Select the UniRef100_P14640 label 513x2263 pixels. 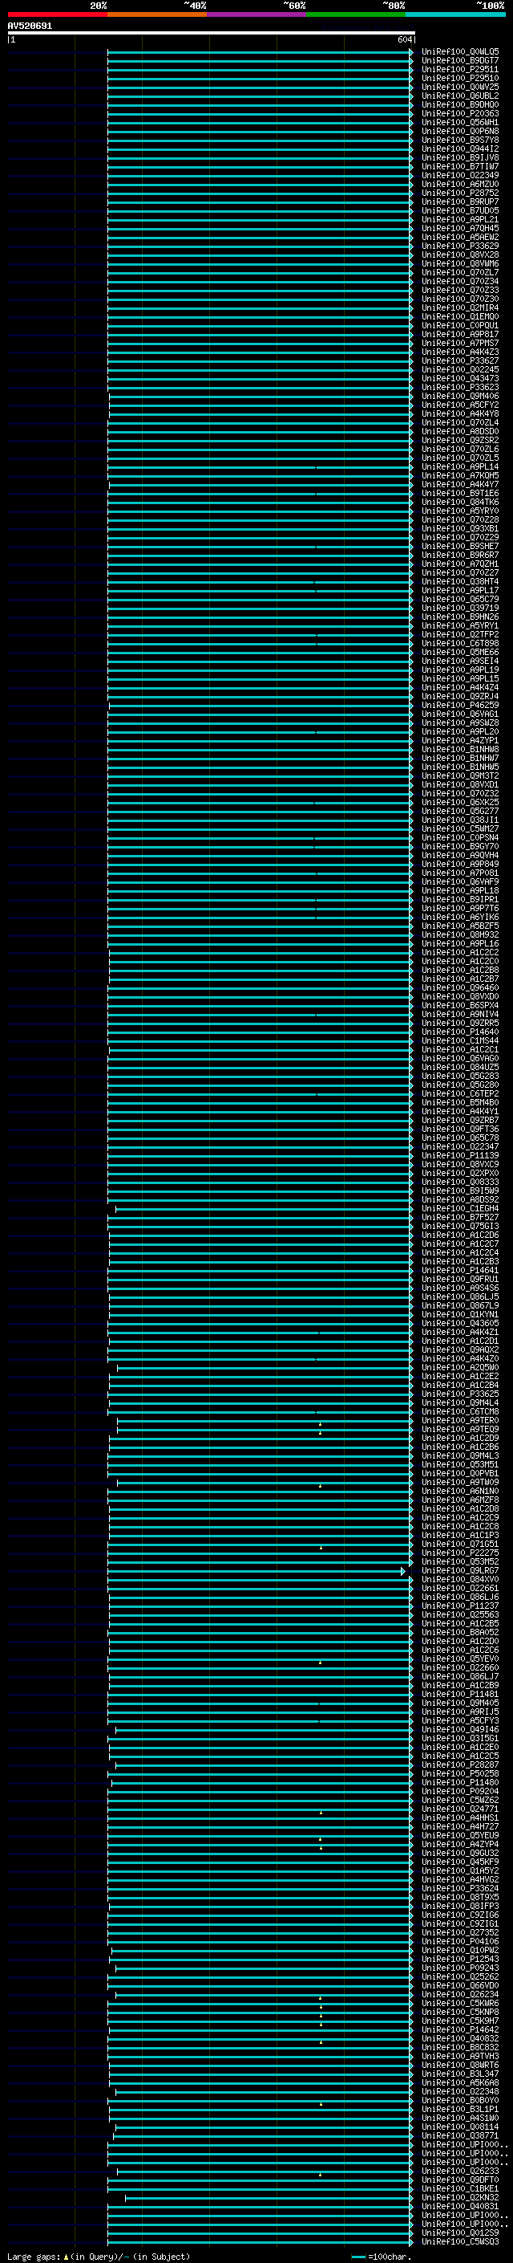pos(460,1032)
